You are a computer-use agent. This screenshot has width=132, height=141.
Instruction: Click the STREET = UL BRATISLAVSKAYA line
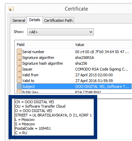(x=53, y=115)
